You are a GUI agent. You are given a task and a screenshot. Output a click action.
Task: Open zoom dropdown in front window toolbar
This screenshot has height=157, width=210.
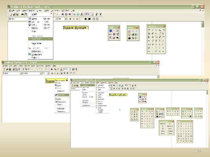coord(129,85)
